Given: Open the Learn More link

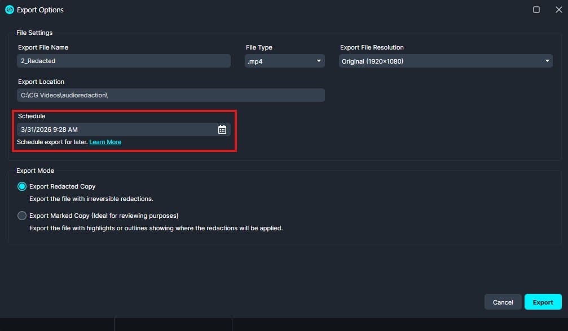Looking at the screenshot, I should 105,142.
